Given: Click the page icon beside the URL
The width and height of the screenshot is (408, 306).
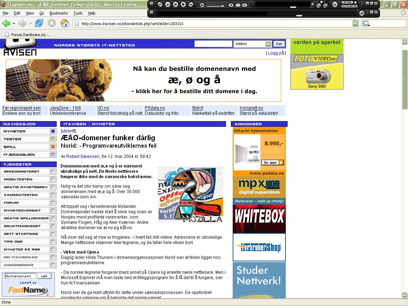Looking at the screenshot, I should tap(77, 24).
